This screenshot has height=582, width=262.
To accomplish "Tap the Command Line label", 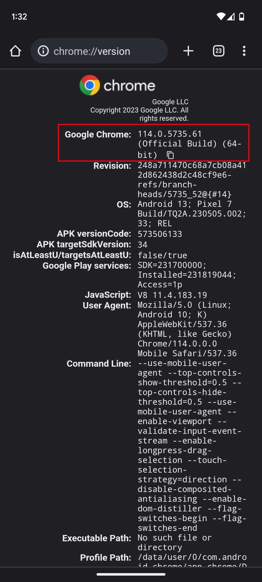I will coord(99,363).
